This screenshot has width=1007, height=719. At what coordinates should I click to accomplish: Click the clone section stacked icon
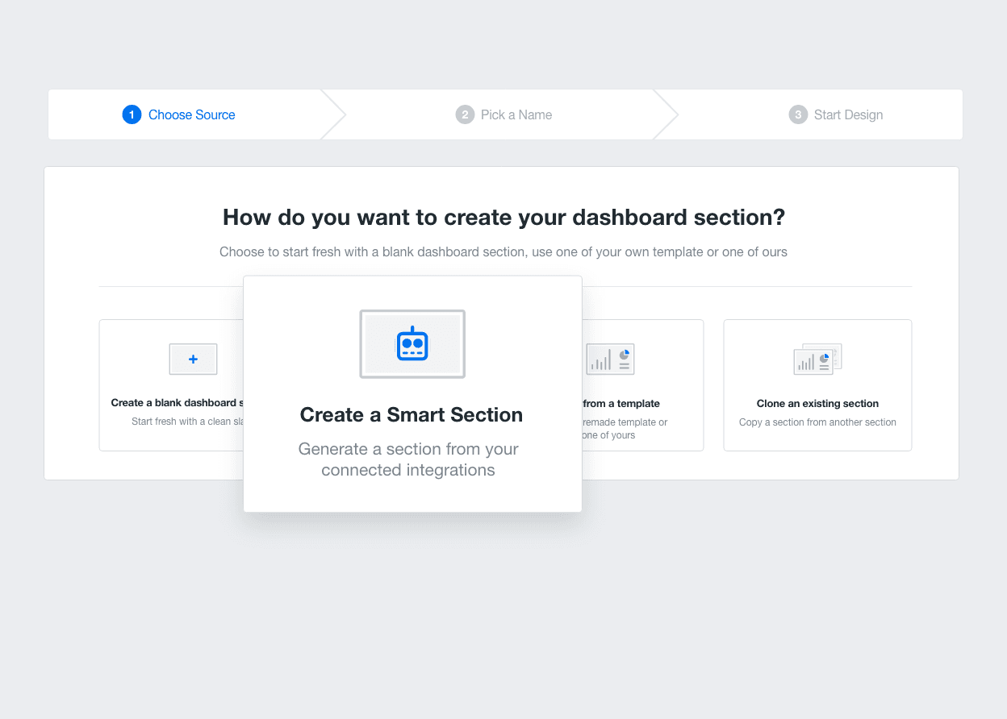[817, 359]
